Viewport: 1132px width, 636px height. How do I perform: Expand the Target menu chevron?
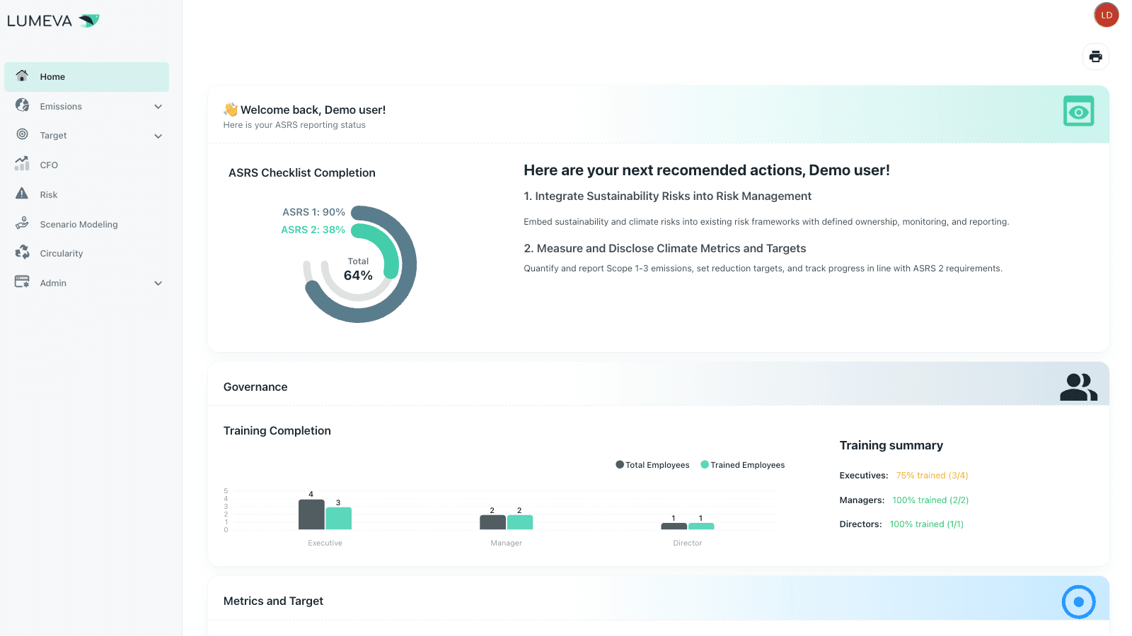(x=157, y=136)
